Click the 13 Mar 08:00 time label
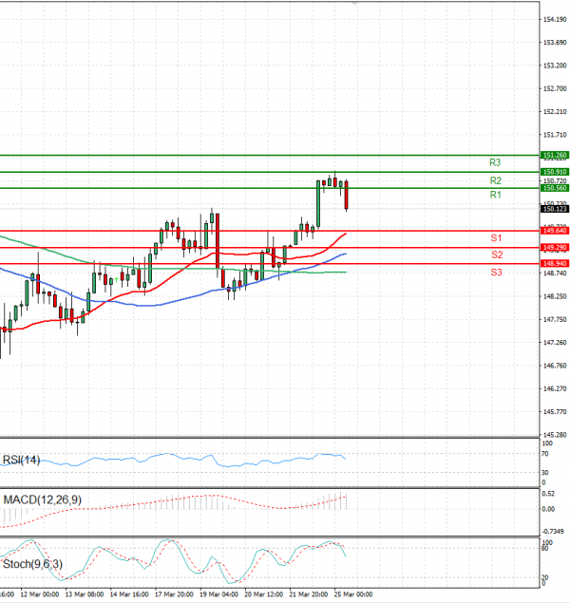The width and height of the screenshot is (570, 603). coord(85,594)
